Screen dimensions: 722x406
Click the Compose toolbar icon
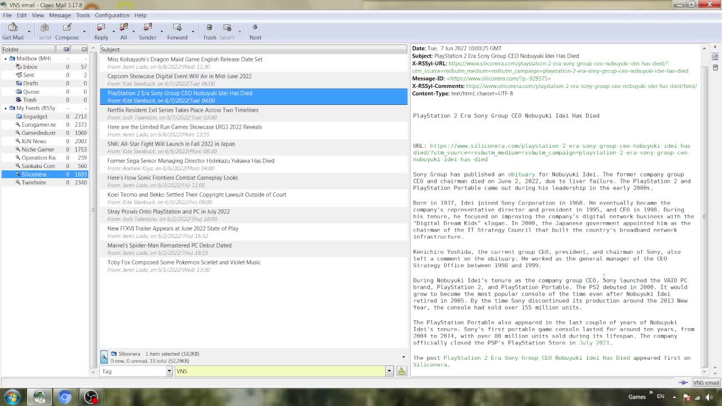(67, 27)
